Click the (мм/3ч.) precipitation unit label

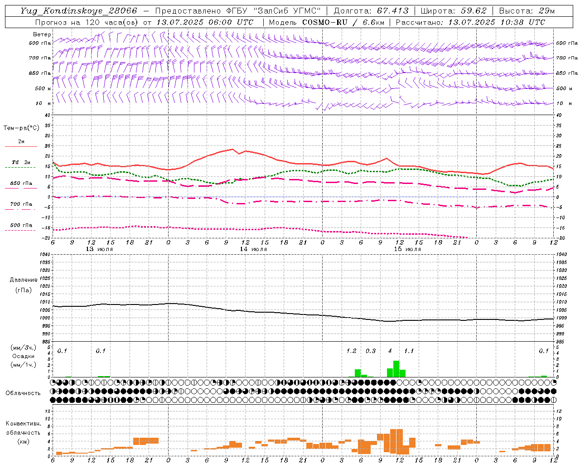(24, 348)
